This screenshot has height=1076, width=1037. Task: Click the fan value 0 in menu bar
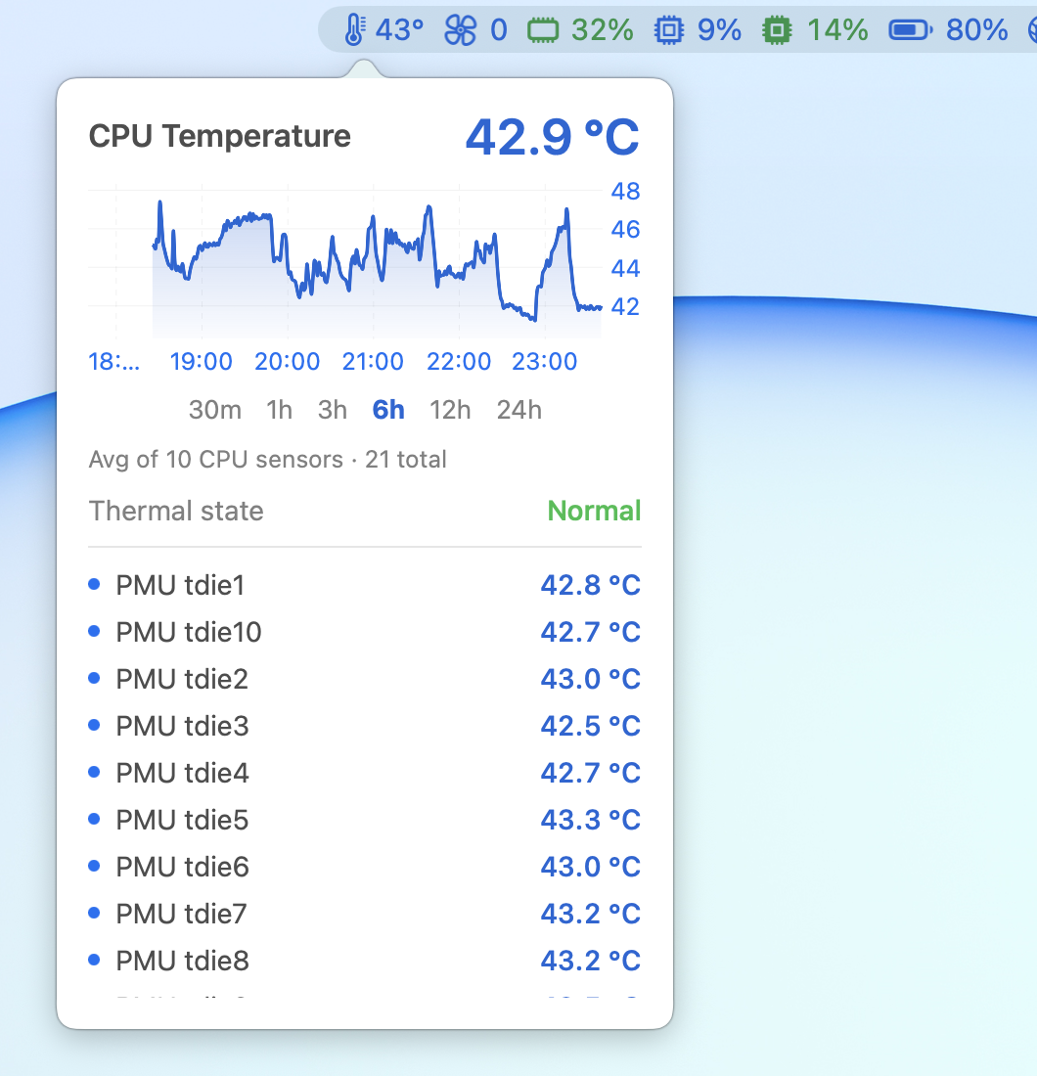click(x=499, y=30)
